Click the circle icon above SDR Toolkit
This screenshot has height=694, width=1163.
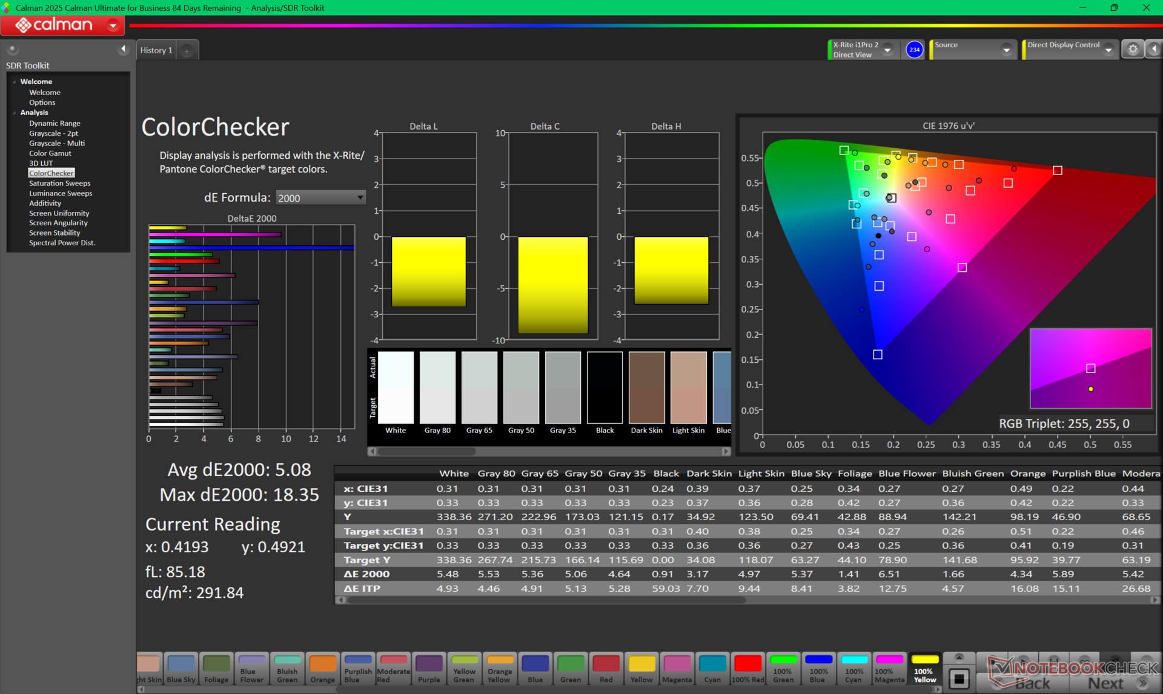coord(13,49)
